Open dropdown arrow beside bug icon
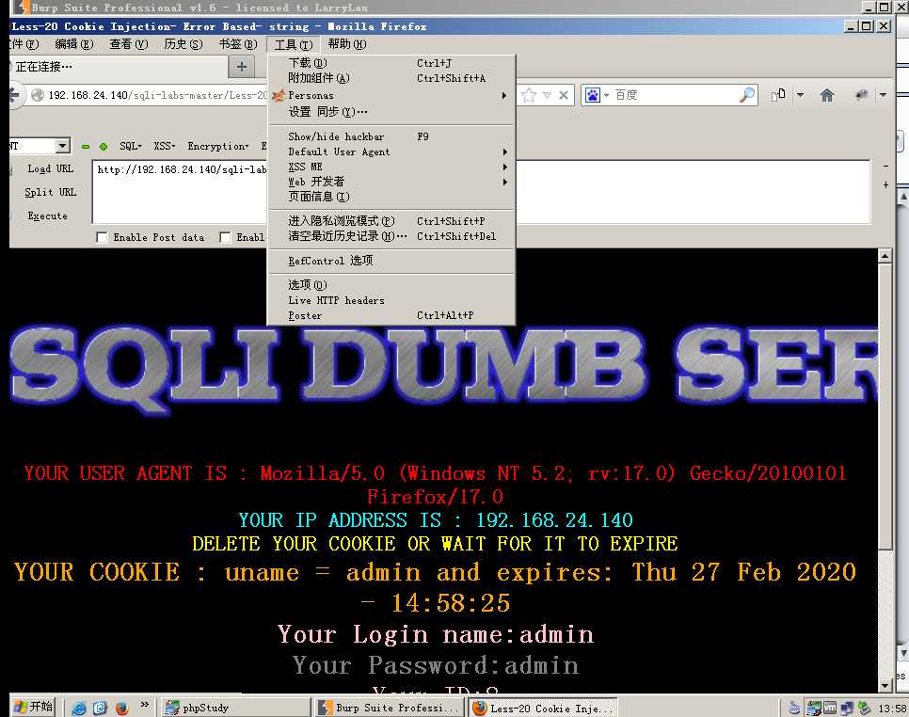Screen dimensions: 909x717 pos(883,94)
